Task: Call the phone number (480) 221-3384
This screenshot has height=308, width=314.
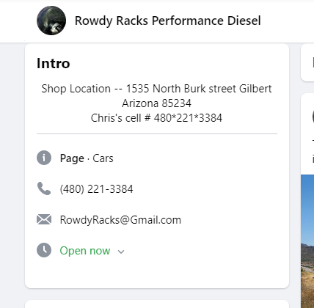Action: [x=97, y=189]
